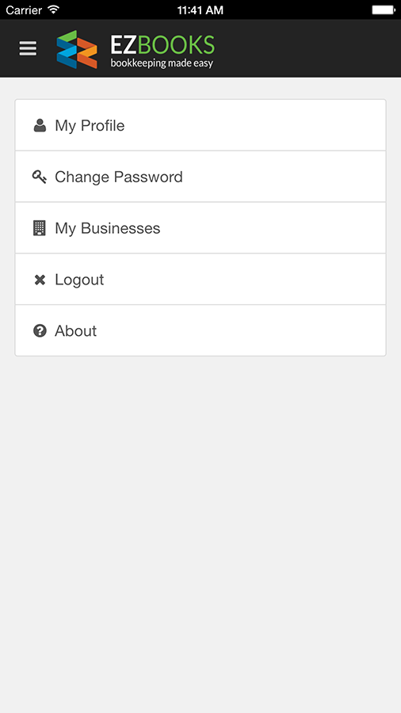Tap the battery indicator in status bar
The height and width of the screenshot is (713, 401).
(x=384, y=10)
